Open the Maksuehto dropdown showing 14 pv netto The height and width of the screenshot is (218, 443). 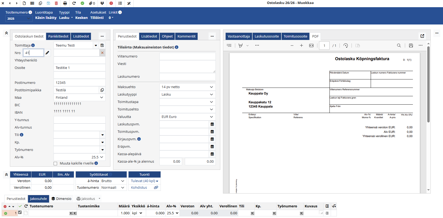pyautogui.click(x=187, y=87)
